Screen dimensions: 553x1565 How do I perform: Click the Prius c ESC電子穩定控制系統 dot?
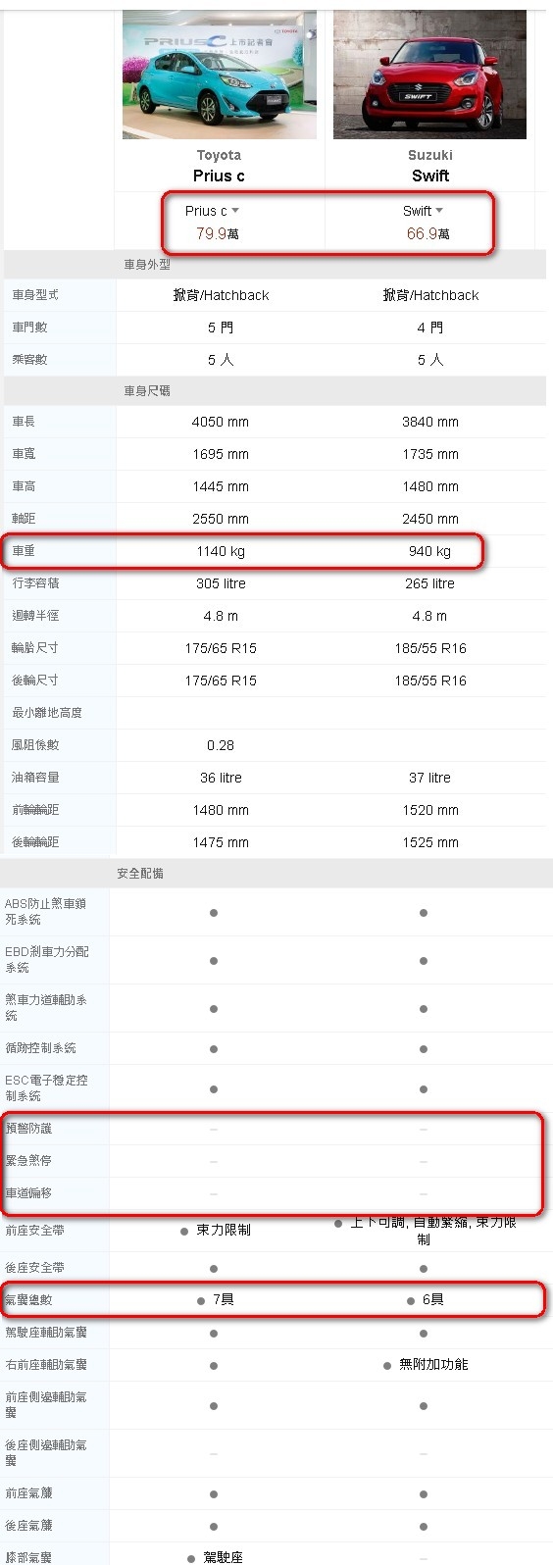(214, 1089)
